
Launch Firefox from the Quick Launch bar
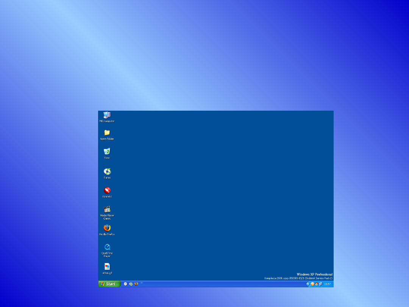tap(136, 284)
